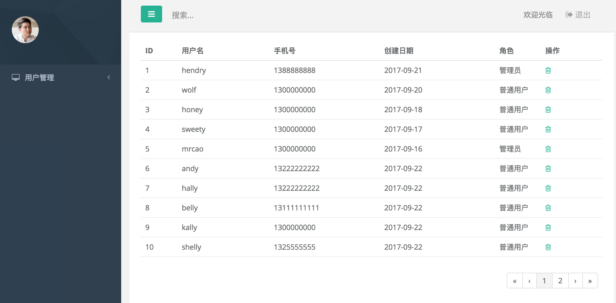
Task: Delete user hendry with trash icon
Action: click(548, 70)
